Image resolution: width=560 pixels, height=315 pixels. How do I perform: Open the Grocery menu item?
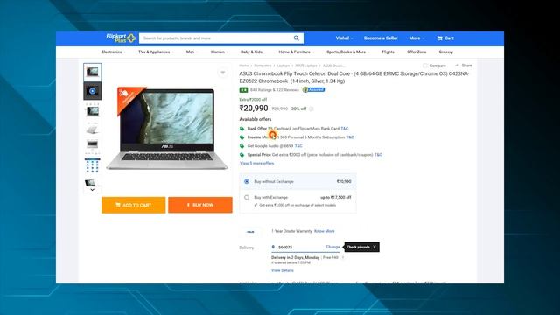click(x=445, y=52)
